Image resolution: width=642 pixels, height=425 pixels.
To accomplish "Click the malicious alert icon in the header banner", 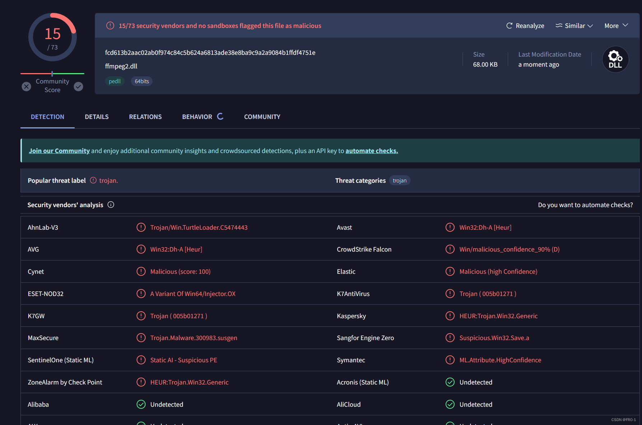I will pyautogui.click(x=110, y=25).
